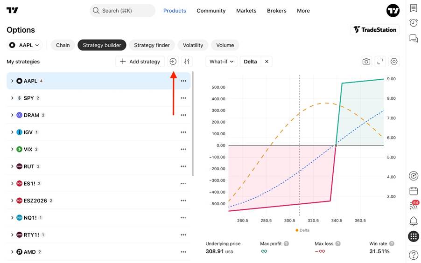
Task: Open the notifications bell icon
Action: click(414, 221)
